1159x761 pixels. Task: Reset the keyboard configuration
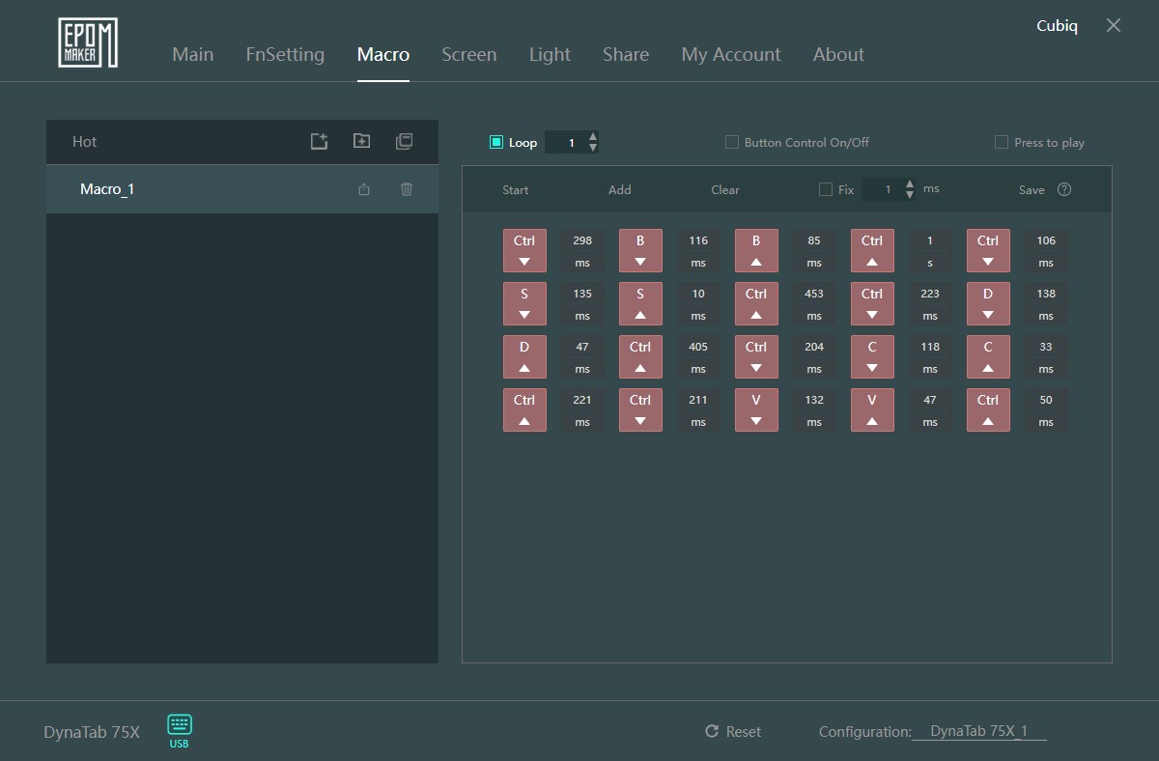pyautogui.click(x=733, y=732)
